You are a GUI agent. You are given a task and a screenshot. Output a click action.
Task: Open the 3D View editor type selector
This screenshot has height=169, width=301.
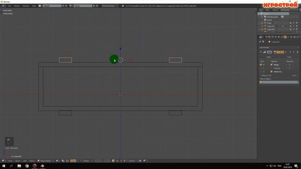(x=3, y=161)
